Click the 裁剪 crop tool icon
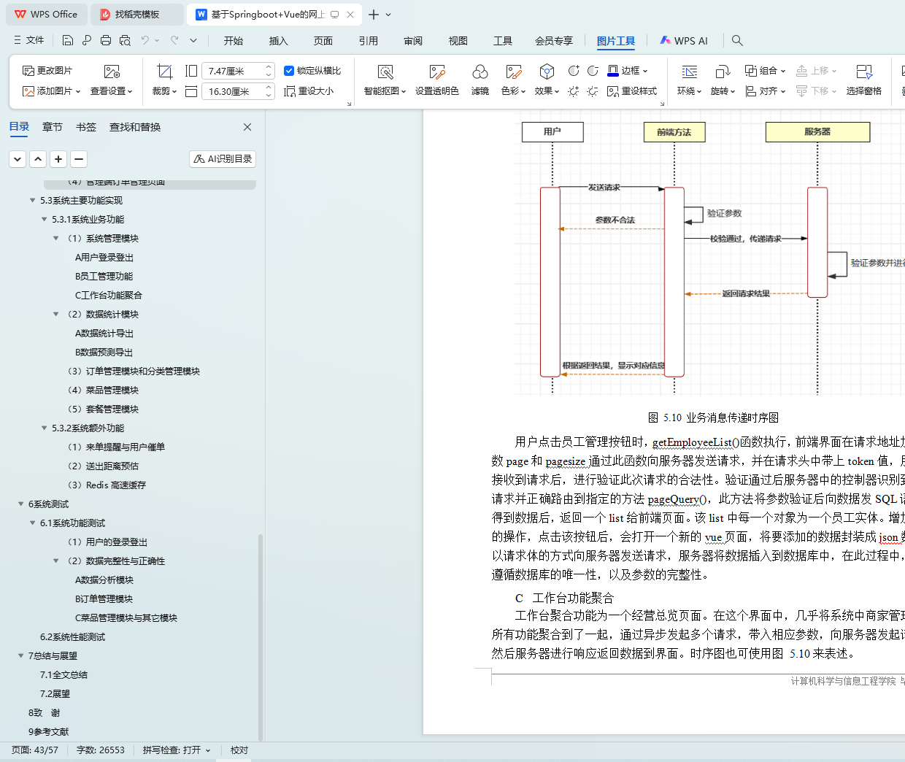905x762 pixels. tap(165, 71)
